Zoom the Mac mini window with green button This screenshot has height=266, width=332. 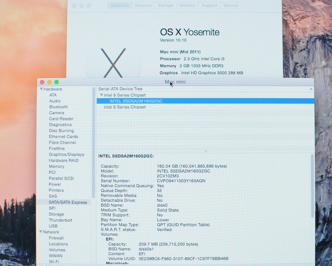tap(56, 82)
